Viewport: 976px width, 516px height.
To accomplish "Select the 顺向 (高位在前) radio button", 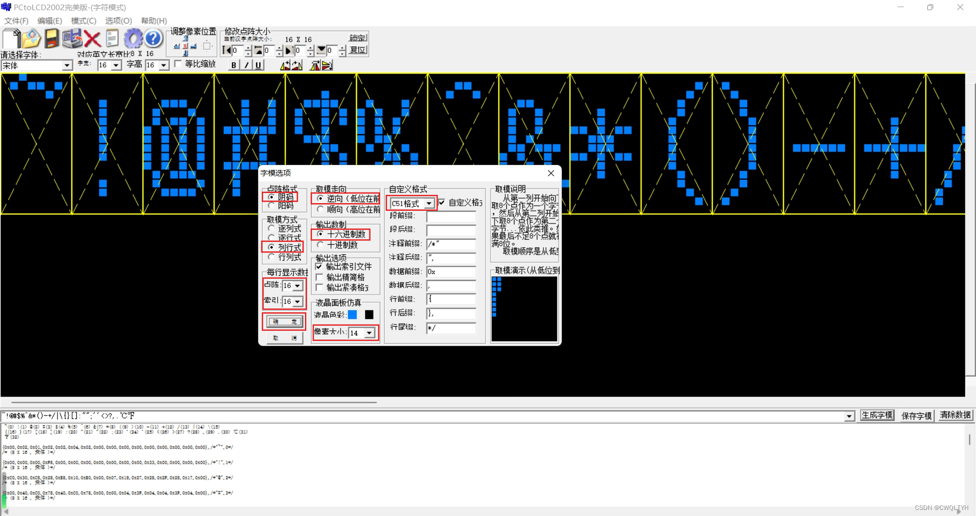I will coord(320,209).
